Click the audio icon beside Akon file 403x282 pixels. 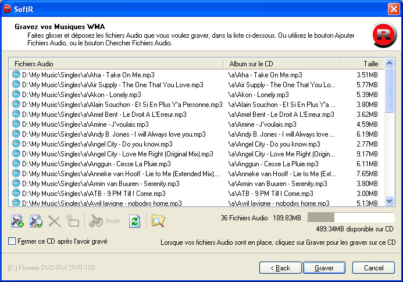16,94
